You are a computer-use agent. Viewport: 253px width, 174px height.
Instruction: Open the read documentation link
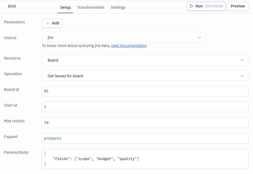tap(129, 46)
